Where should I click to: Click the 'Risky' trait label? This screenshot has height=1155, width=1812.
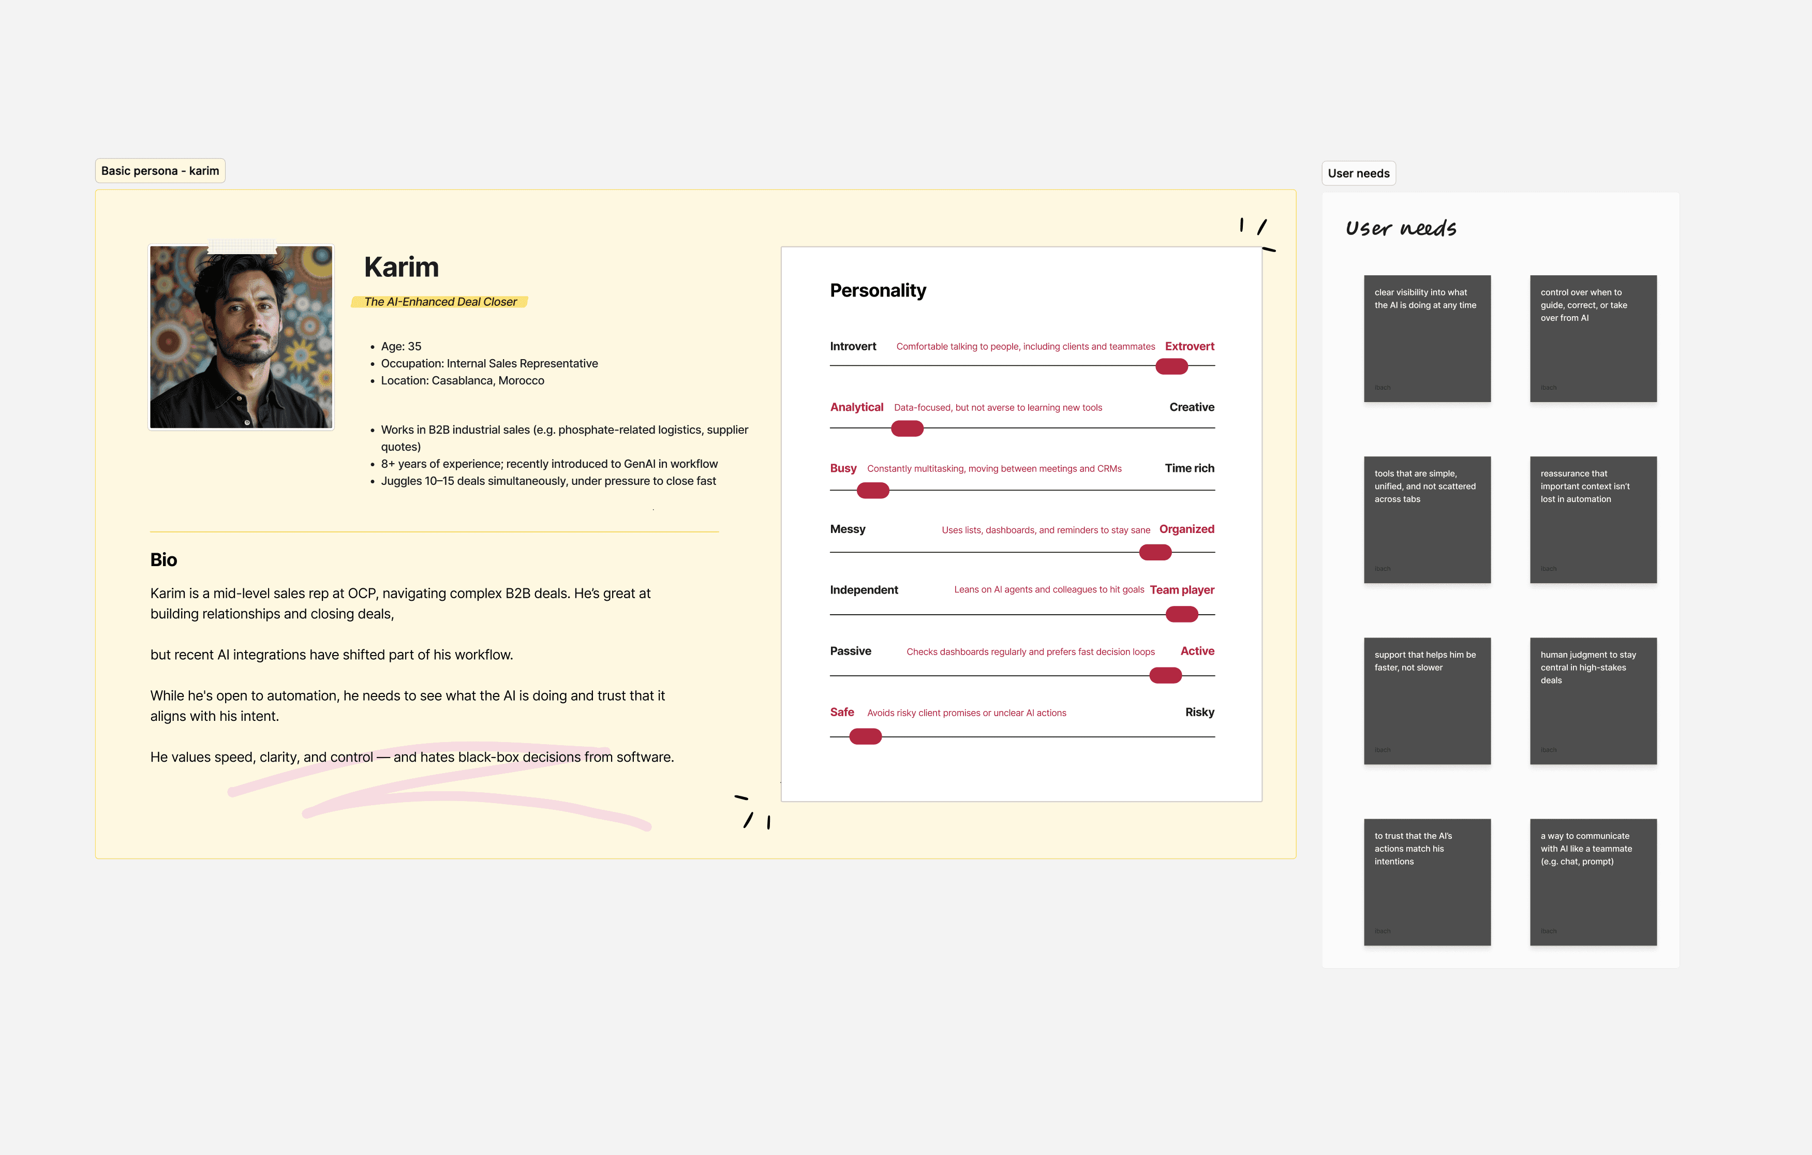(1199, 712)
